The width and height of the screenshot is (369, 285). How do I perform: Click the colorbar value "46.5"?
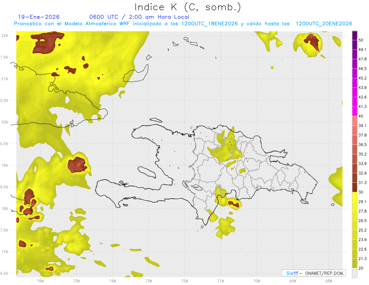(363, 69)
